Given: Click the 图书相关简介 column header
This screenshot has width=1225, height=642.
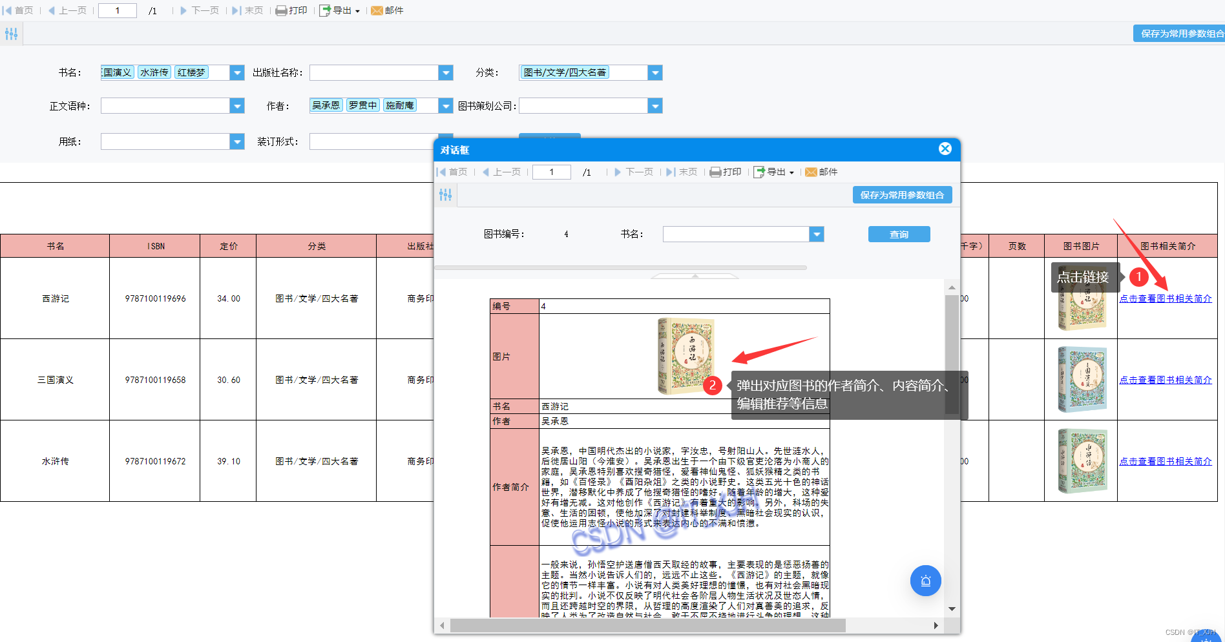Looking at the screenshot, I should point(1167,246).
